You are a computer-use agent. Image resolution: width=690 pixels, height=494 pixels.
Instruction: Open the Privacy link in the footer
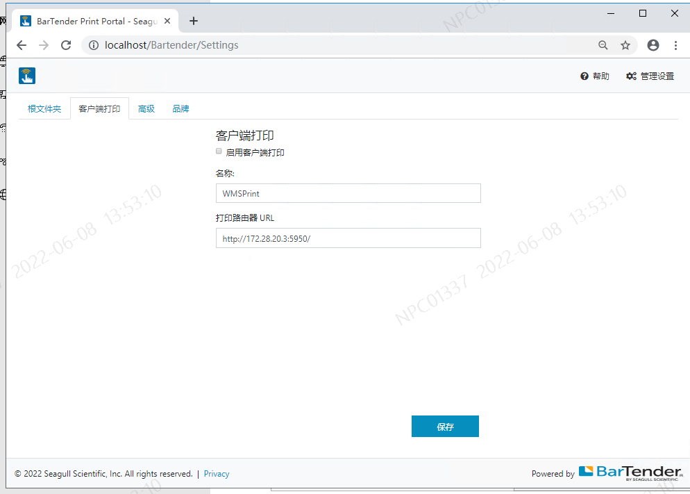[x=216, y=473]
